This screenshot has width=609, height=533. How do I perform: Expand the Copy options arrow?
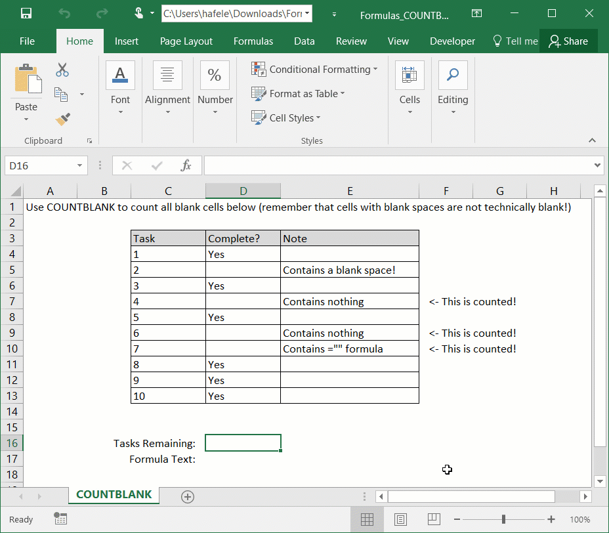click(82, 95)
